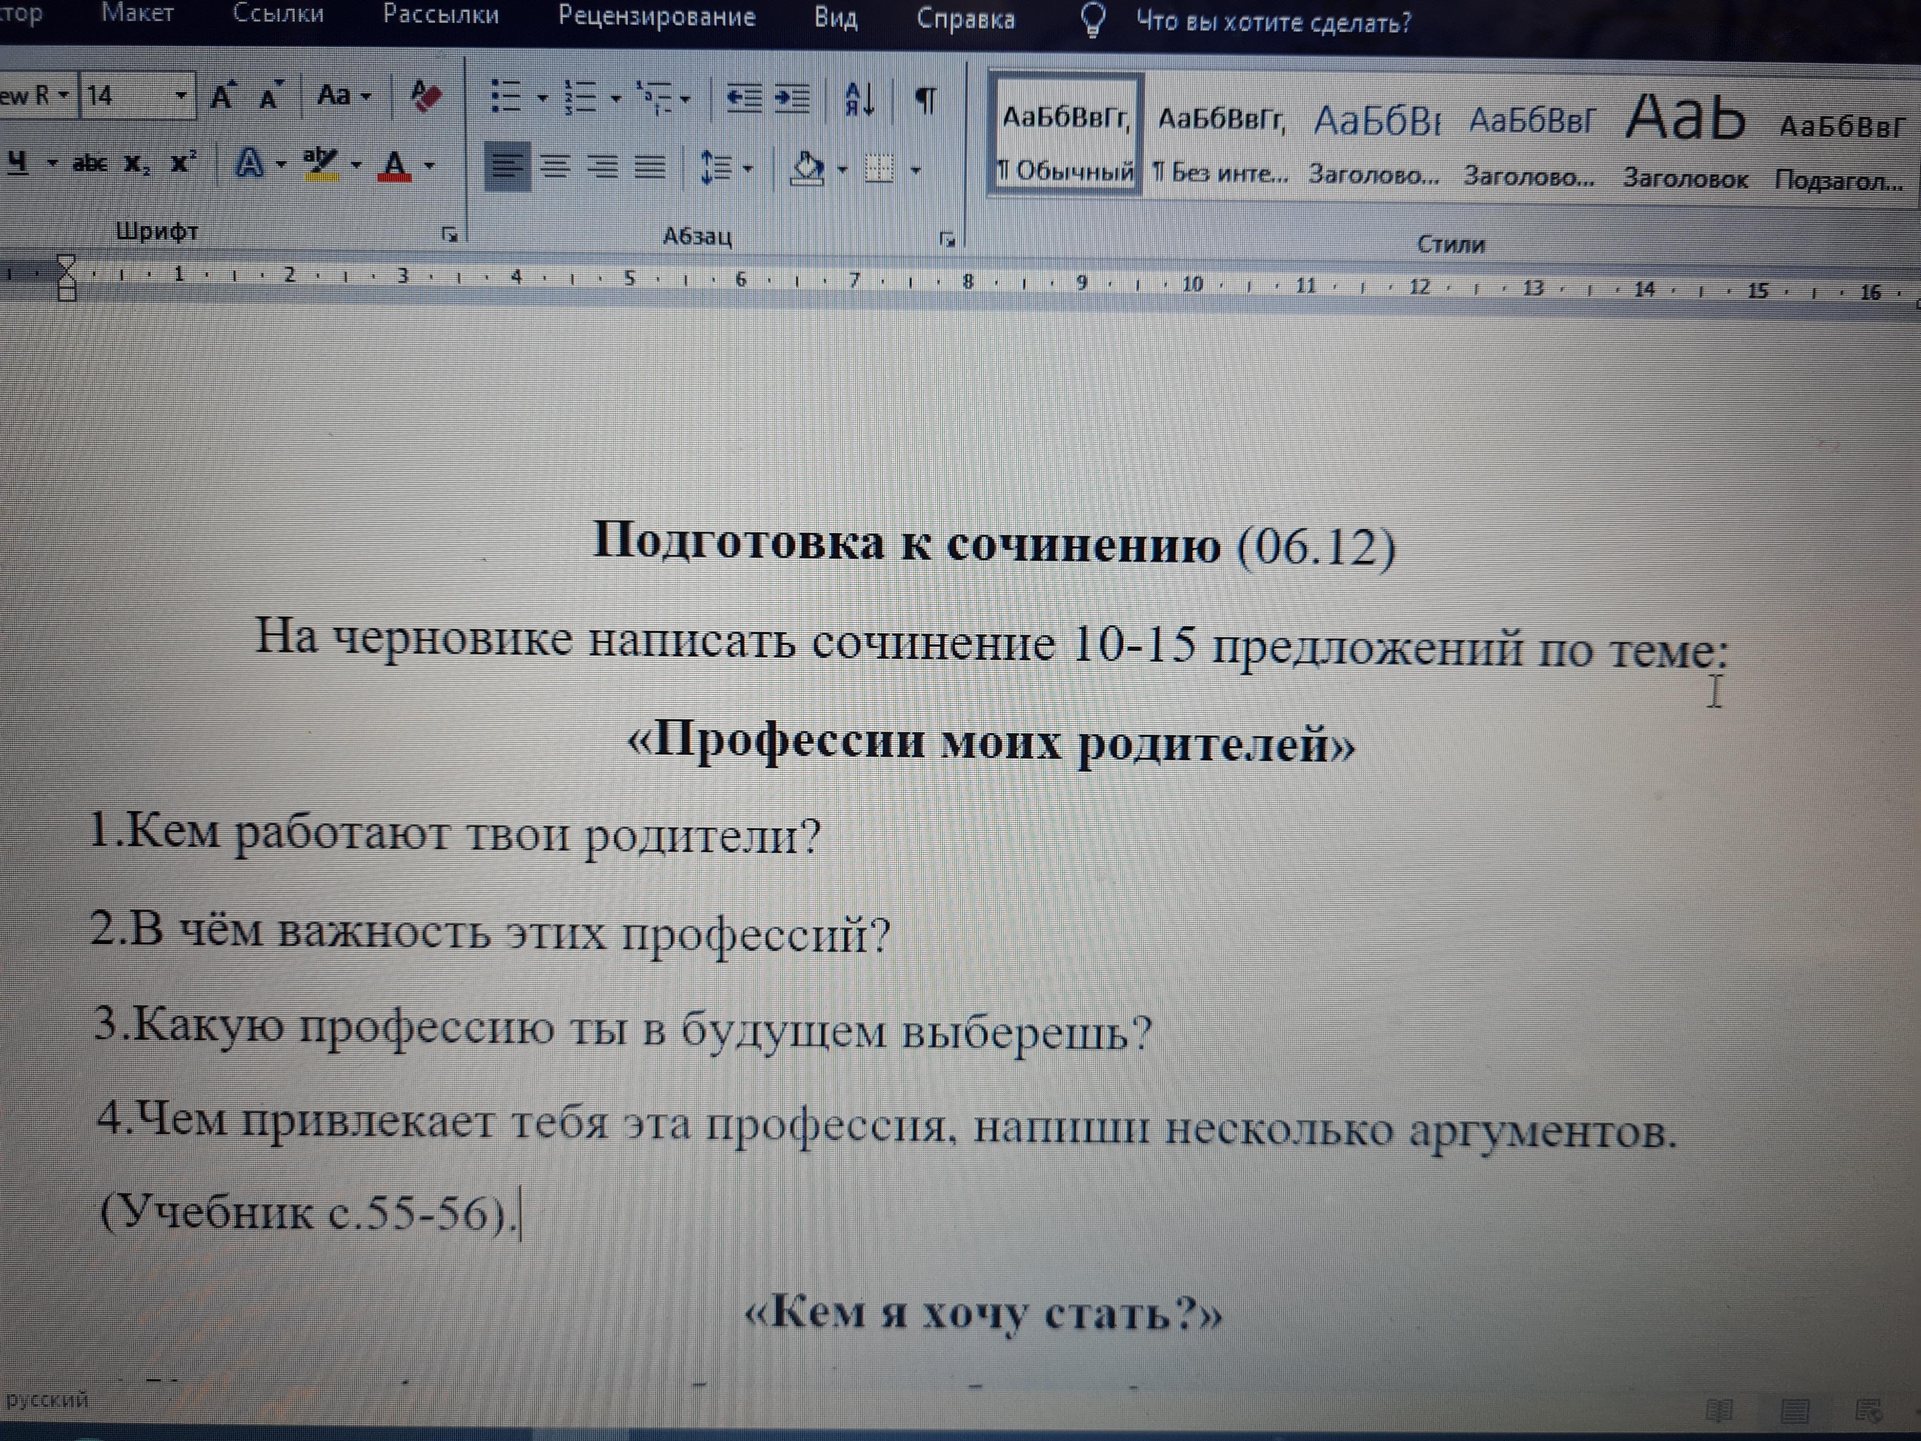1921x1441 pixels.
Task: Expand the bullet library dropdown arrow
Action: point(542,97)
